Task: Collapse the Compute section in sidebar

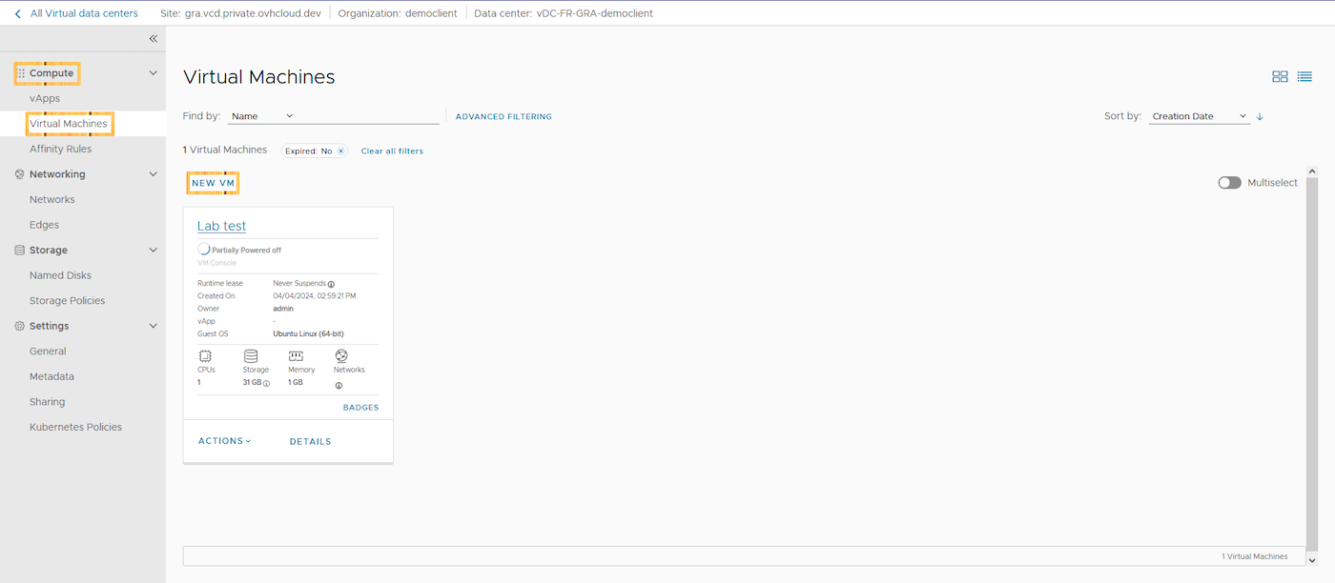Action: coord(153,71)
